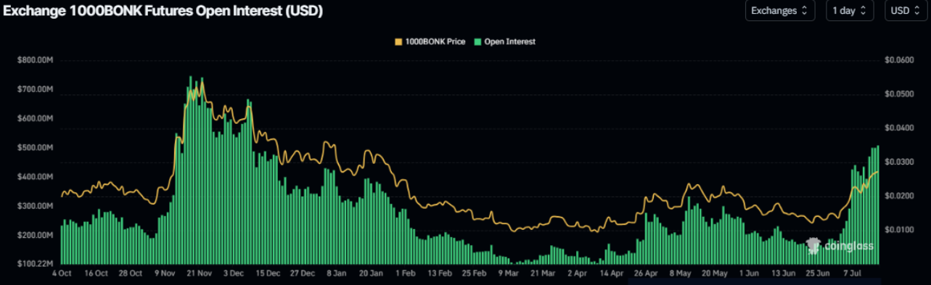
Task: Click the $500.00M left axis label
Action: tap(35, 148)
